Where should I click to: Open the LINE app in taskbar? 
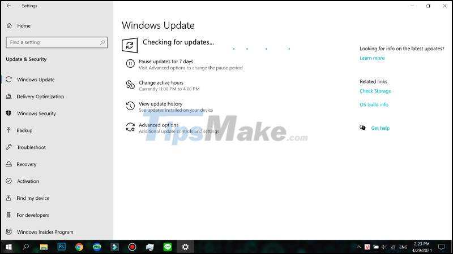[168, 247]
